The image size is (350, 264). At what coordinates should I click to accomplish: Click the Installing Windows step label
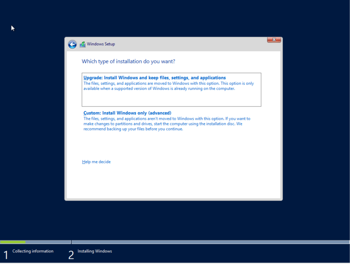tap(94, 251)
